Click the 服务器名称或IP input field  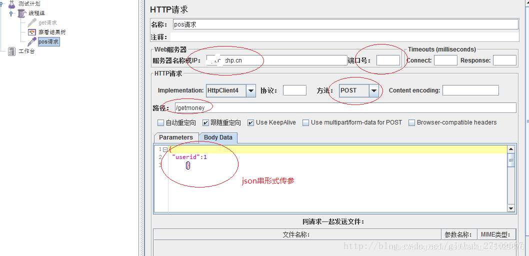[276, 60]
